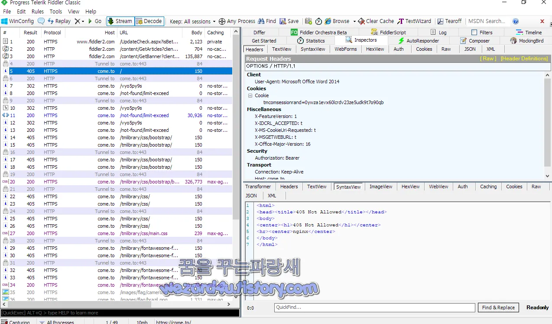This screenshot has height=324, width=552.
Task: Select response Caching tab
Action: (488, 187)
